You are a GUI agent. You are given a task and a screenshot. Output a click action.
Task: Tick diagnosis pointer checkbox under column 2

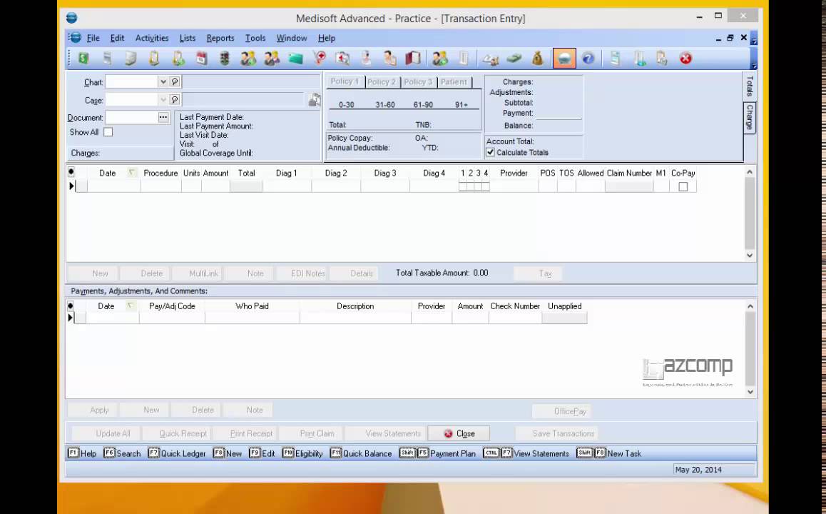(x=470, y=186)
